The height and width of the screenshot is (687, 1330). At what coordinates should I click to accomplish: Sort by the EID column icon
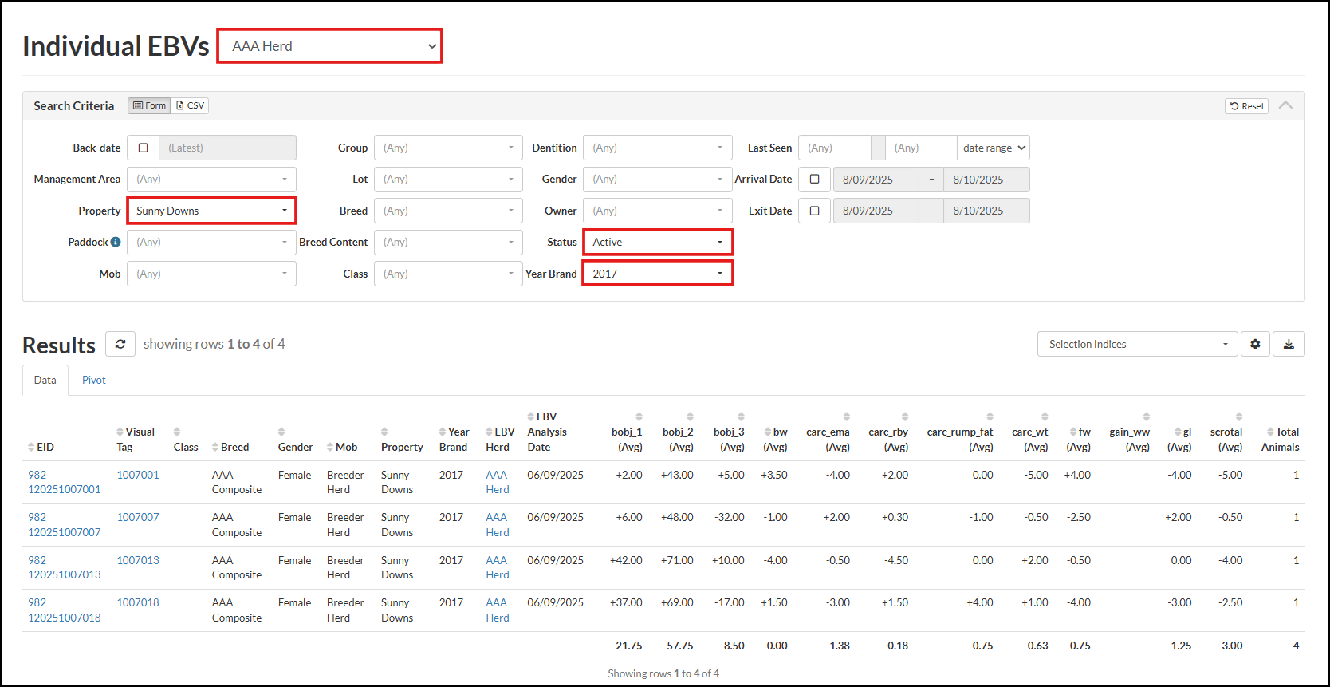click(31, 447)
